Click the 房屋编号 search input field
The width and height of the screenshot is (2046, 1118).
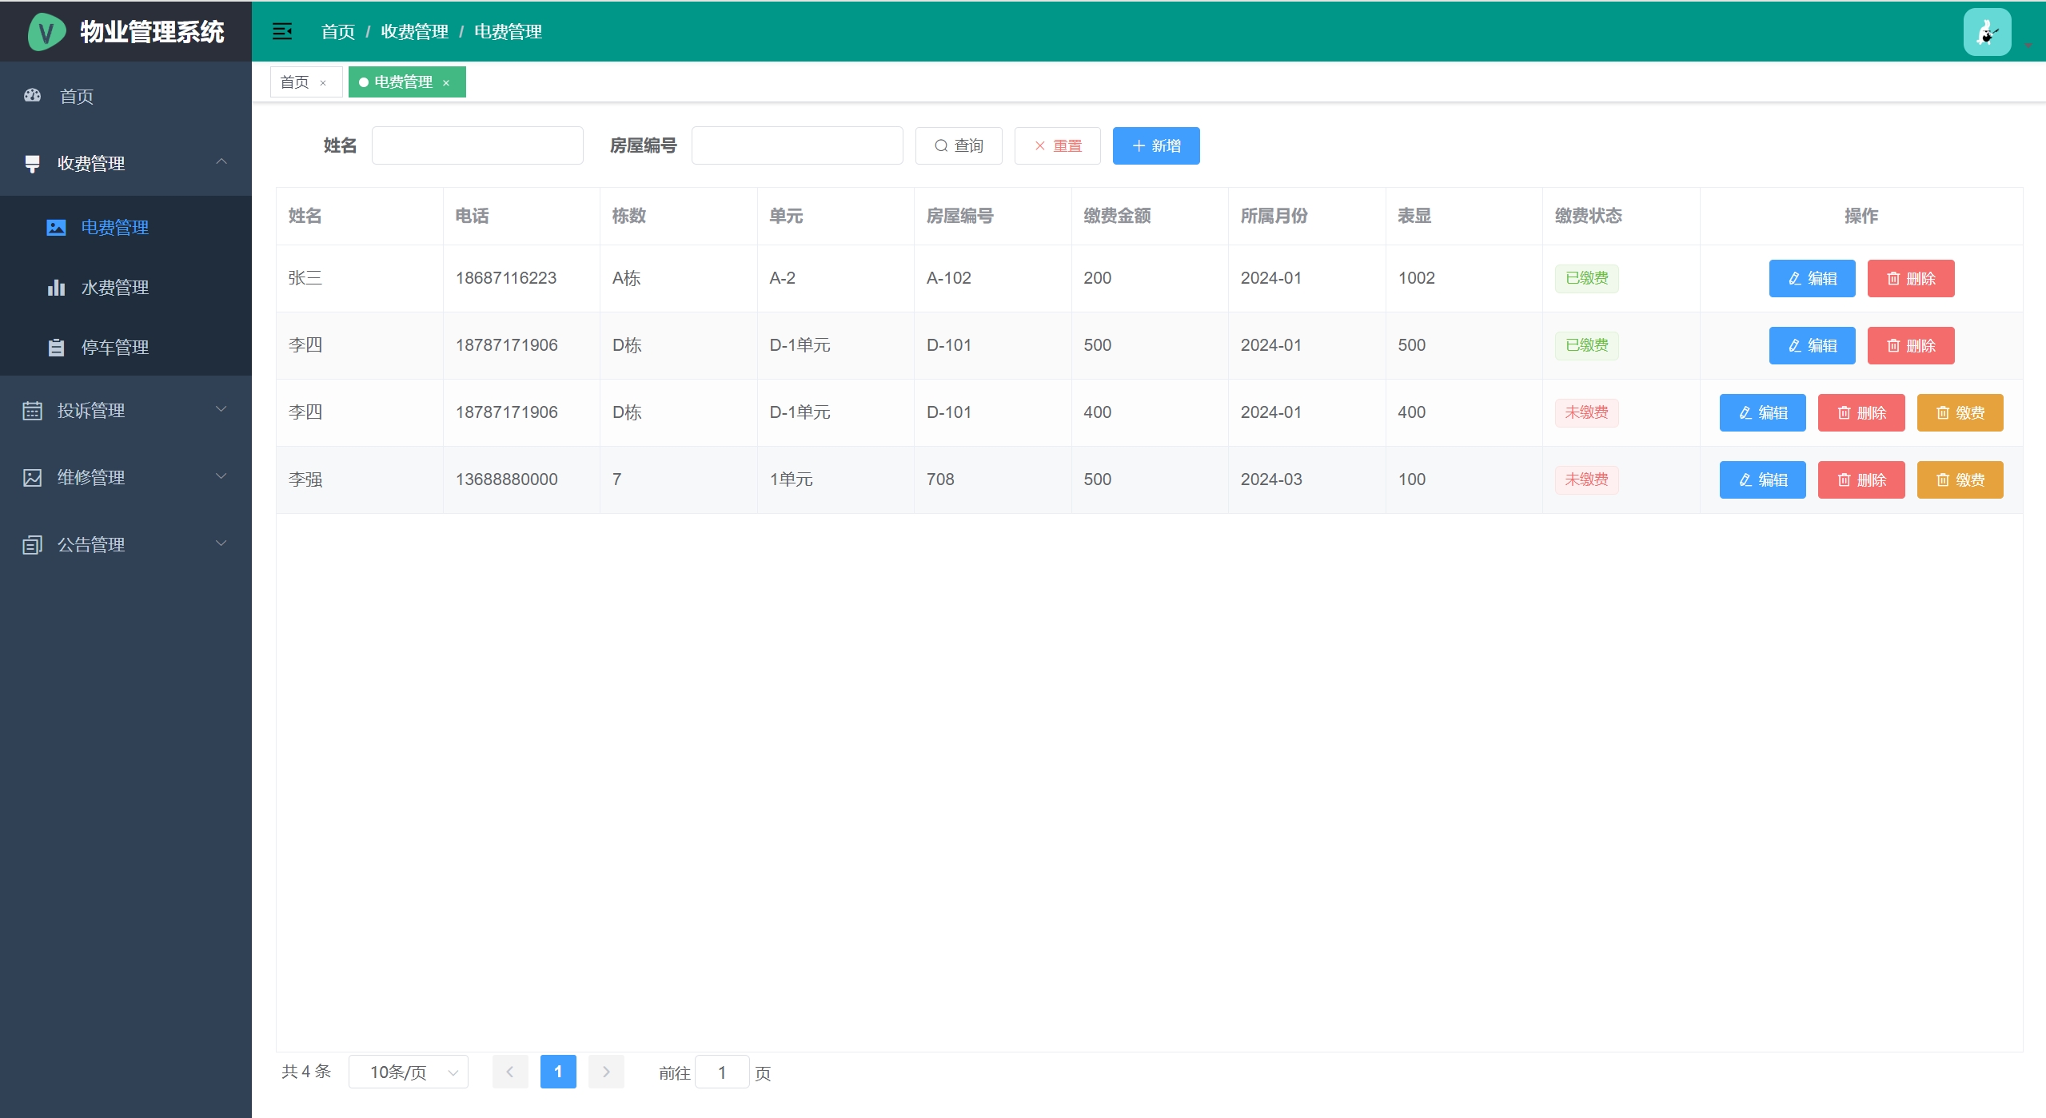pyautogui.click(x=796, y=146)
